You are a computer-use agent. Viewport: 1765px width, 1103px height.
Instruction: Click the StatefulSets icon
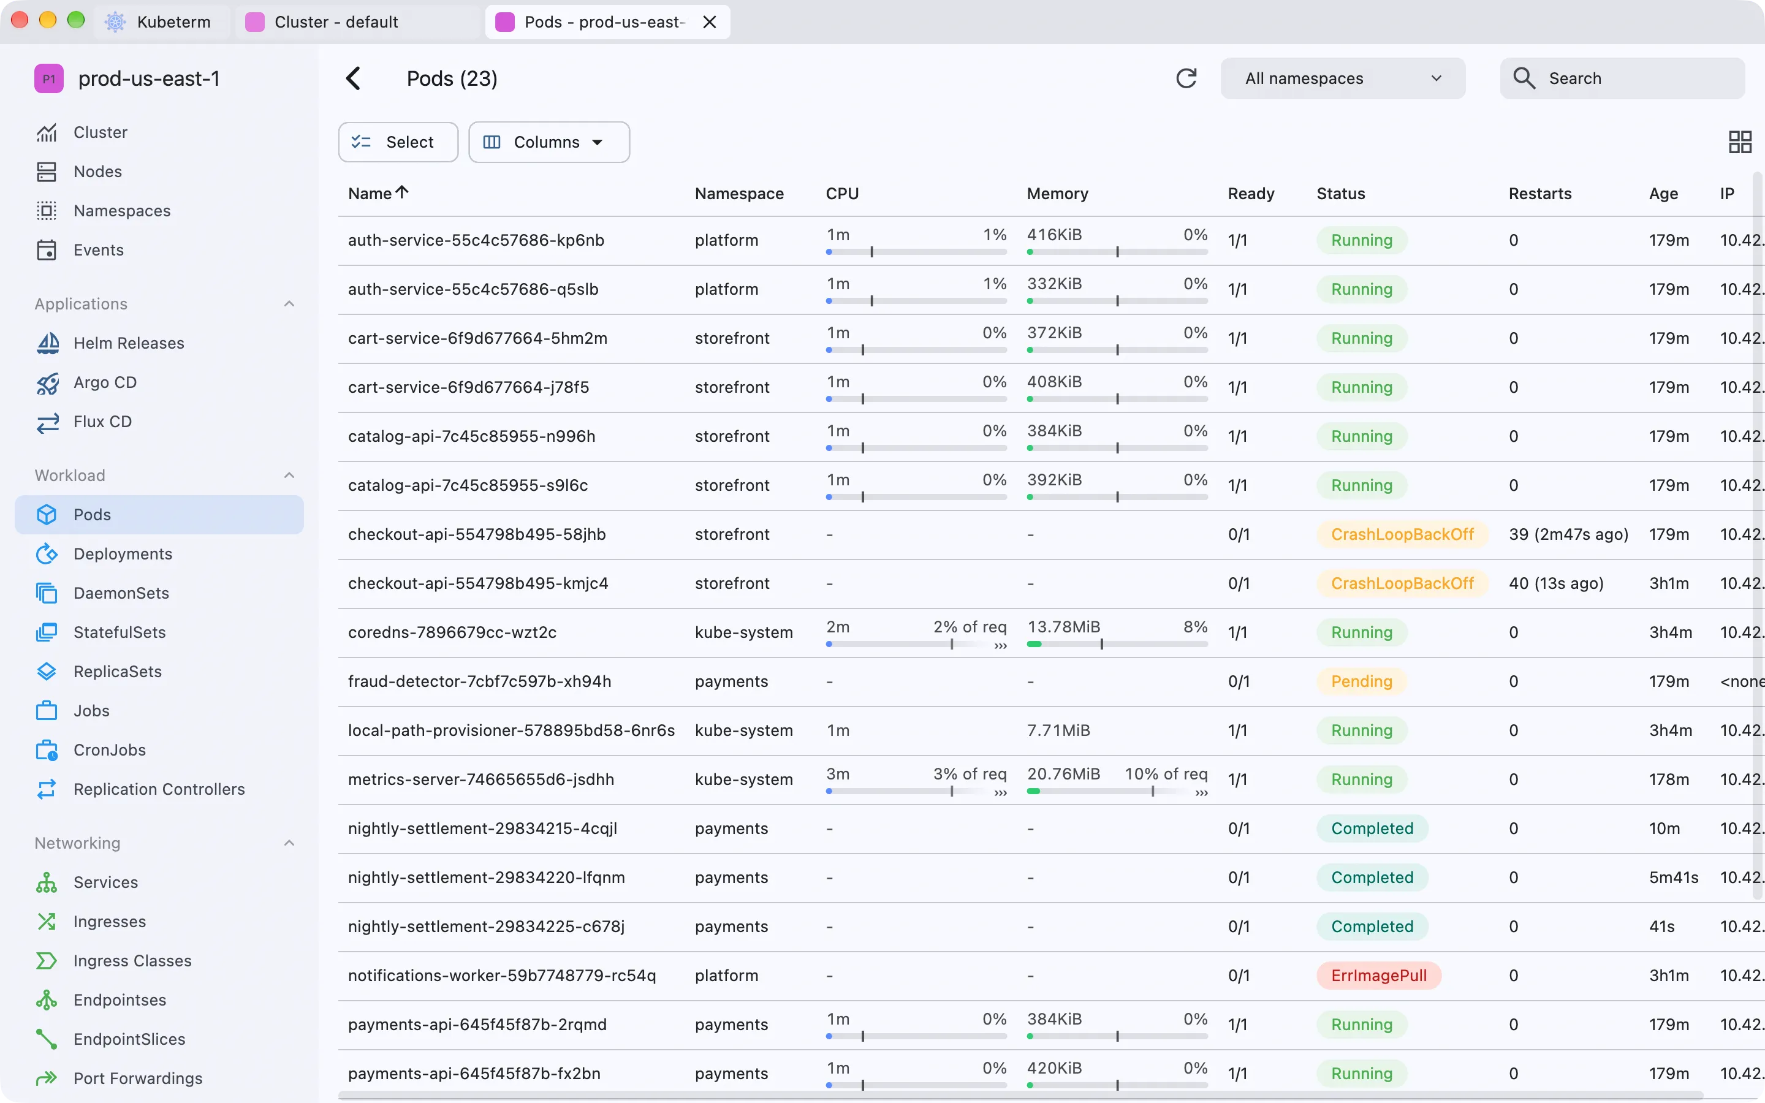pyautogui.click(x=47, y=632)
